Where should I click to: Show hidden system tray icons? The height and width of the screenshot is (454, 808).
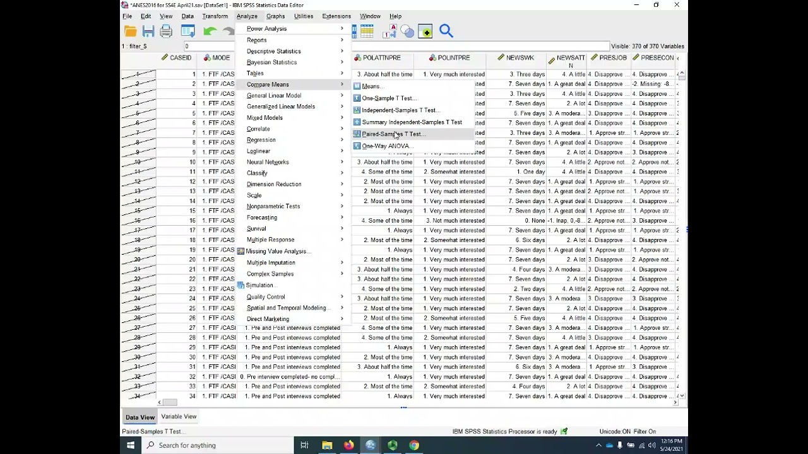[598, 445]
